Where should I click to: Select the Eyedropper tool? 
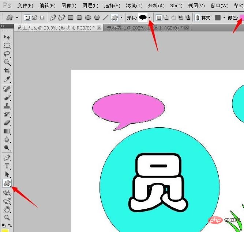click(x=7, y=79)
